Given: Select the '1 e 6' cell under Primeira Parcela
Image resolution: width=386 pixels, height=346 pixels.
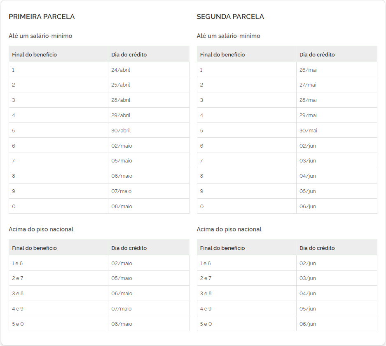Looking at the screenshot, I should [x=17, y=264].
